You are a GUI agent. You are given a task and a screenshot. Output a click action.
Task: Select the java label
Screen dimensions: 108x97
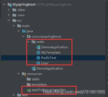click(30, 31)
